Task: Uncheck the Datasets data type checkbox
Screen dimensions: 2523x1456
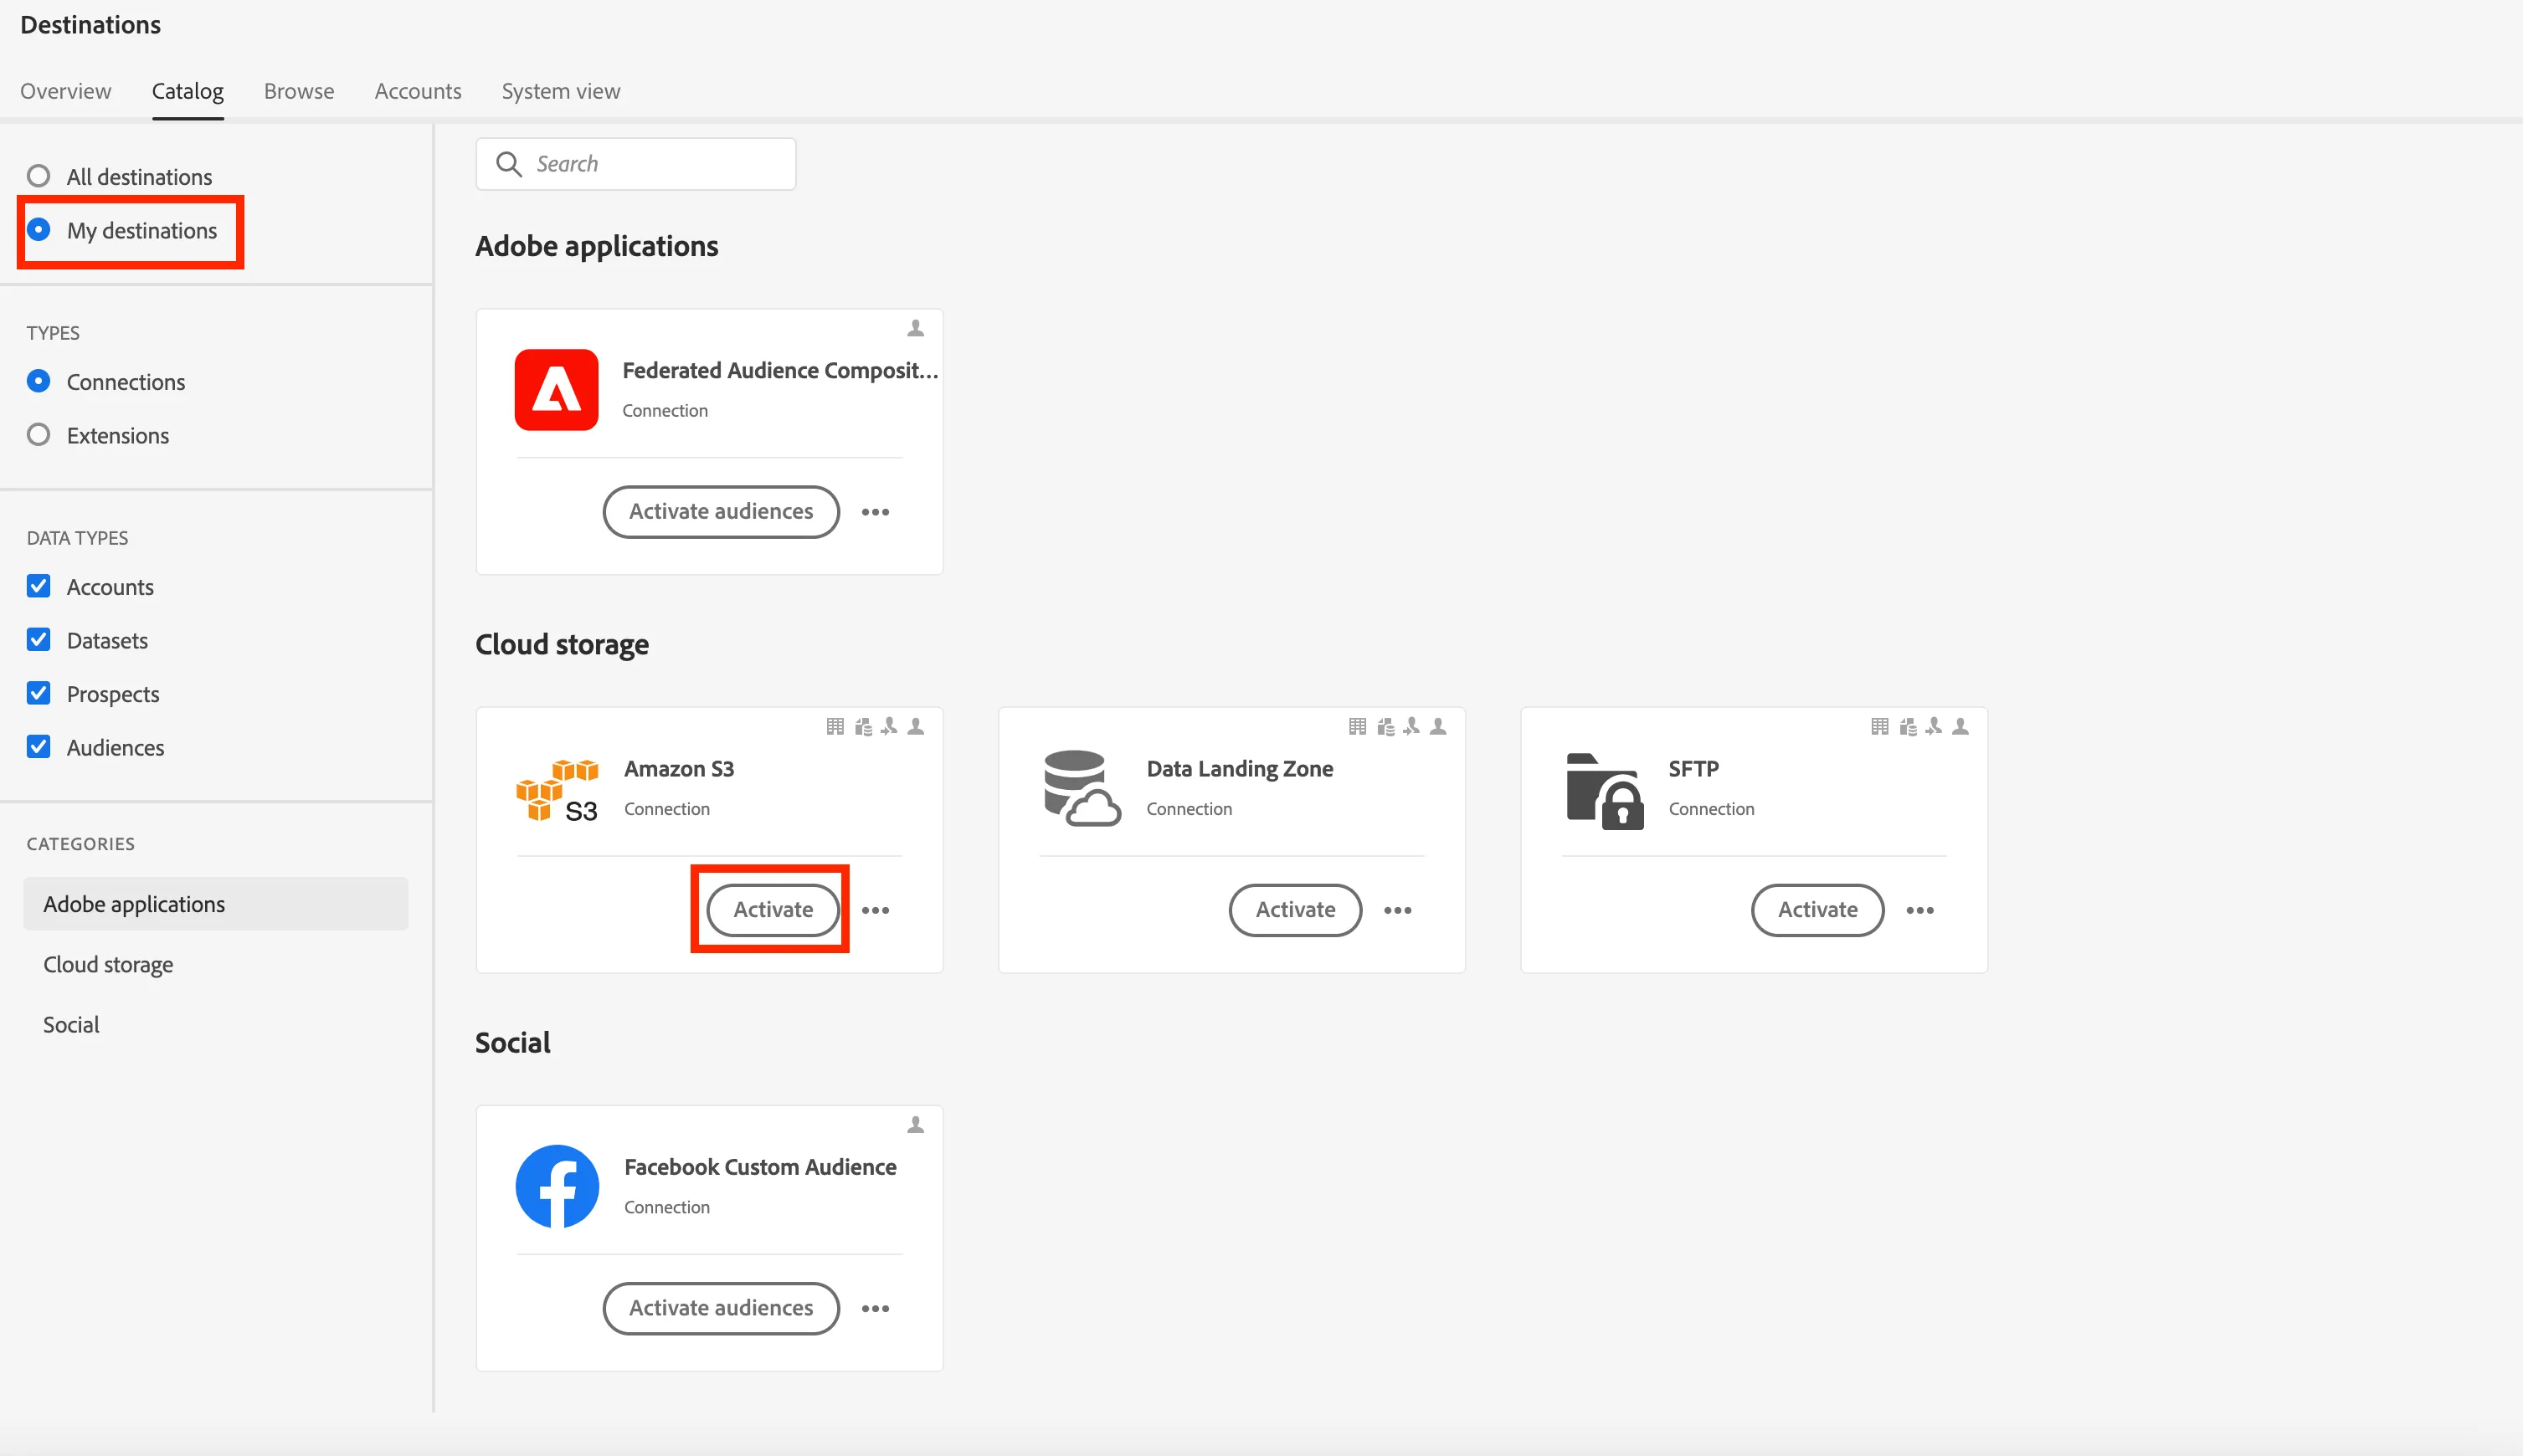Action: pyautogui.click(x=38, y=640)
